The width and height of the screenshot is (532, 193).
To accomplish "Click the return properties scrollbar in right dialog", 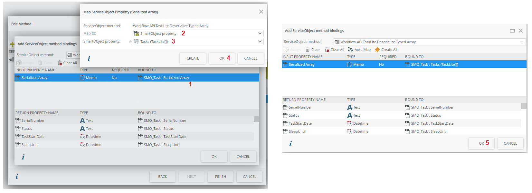I will pos(524,106).
